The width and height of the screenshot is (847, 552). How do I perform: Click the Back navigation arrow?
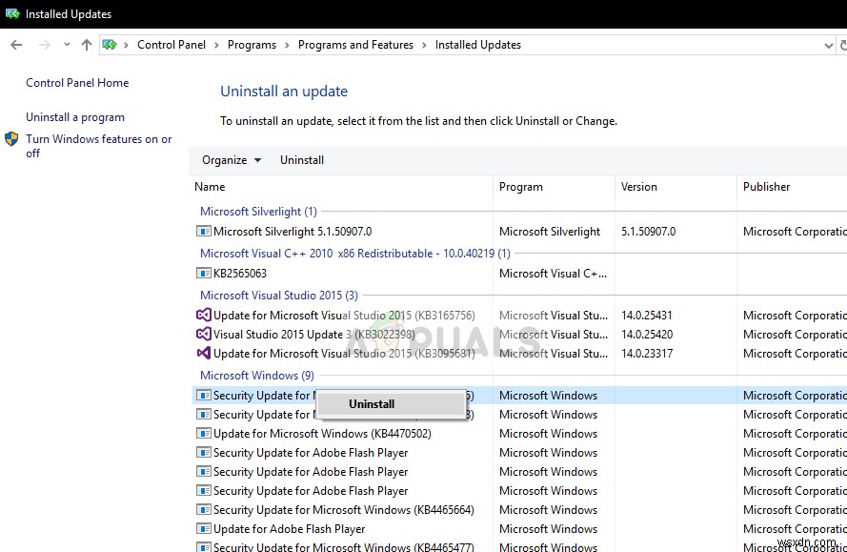coord(16,45)
